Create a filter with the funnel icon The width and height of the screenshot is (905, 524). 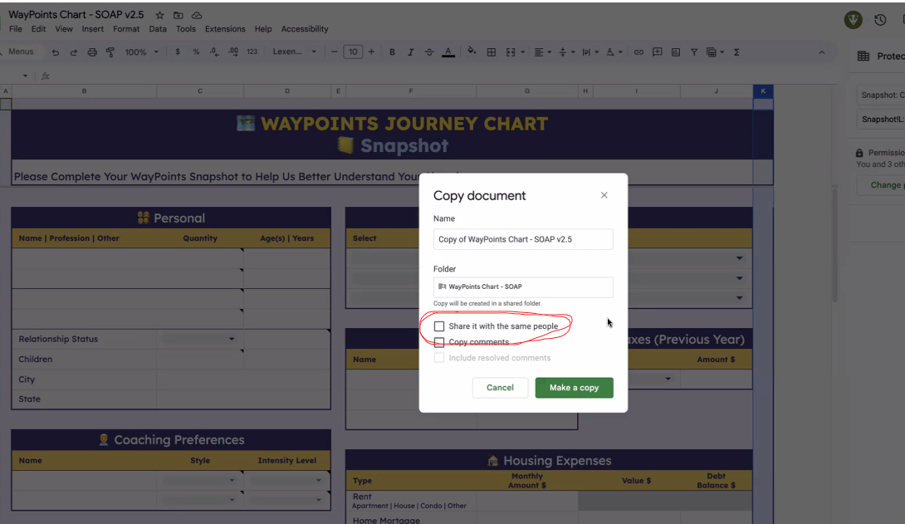694,52
